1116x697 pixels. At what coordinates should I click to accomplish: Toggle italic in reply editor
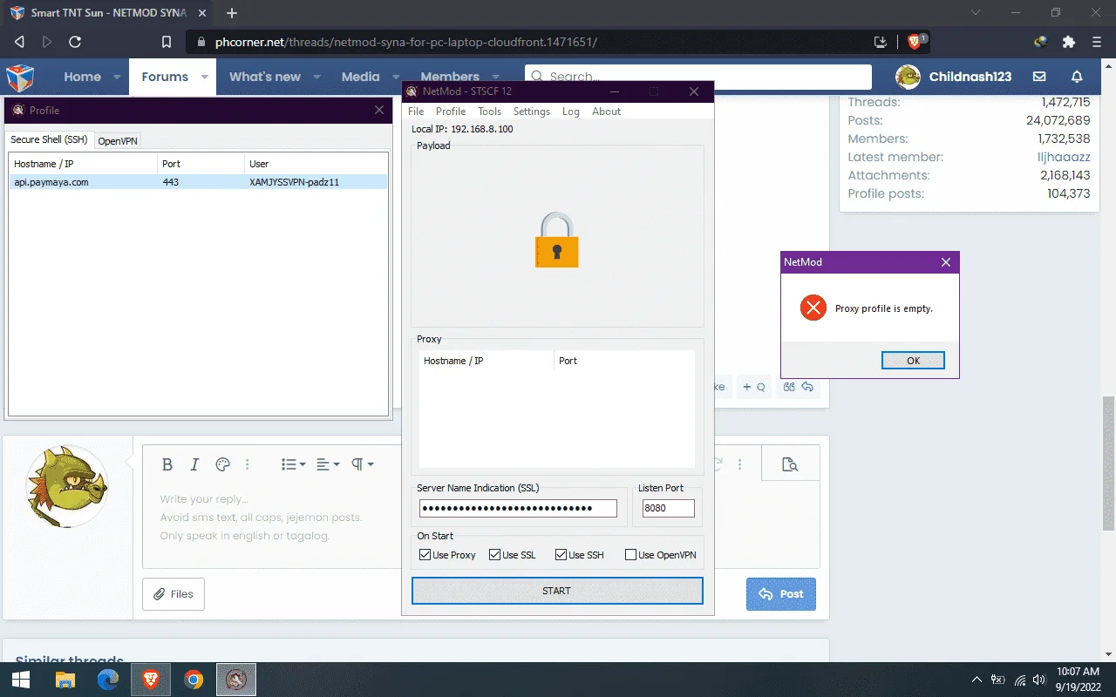point(194,464)
